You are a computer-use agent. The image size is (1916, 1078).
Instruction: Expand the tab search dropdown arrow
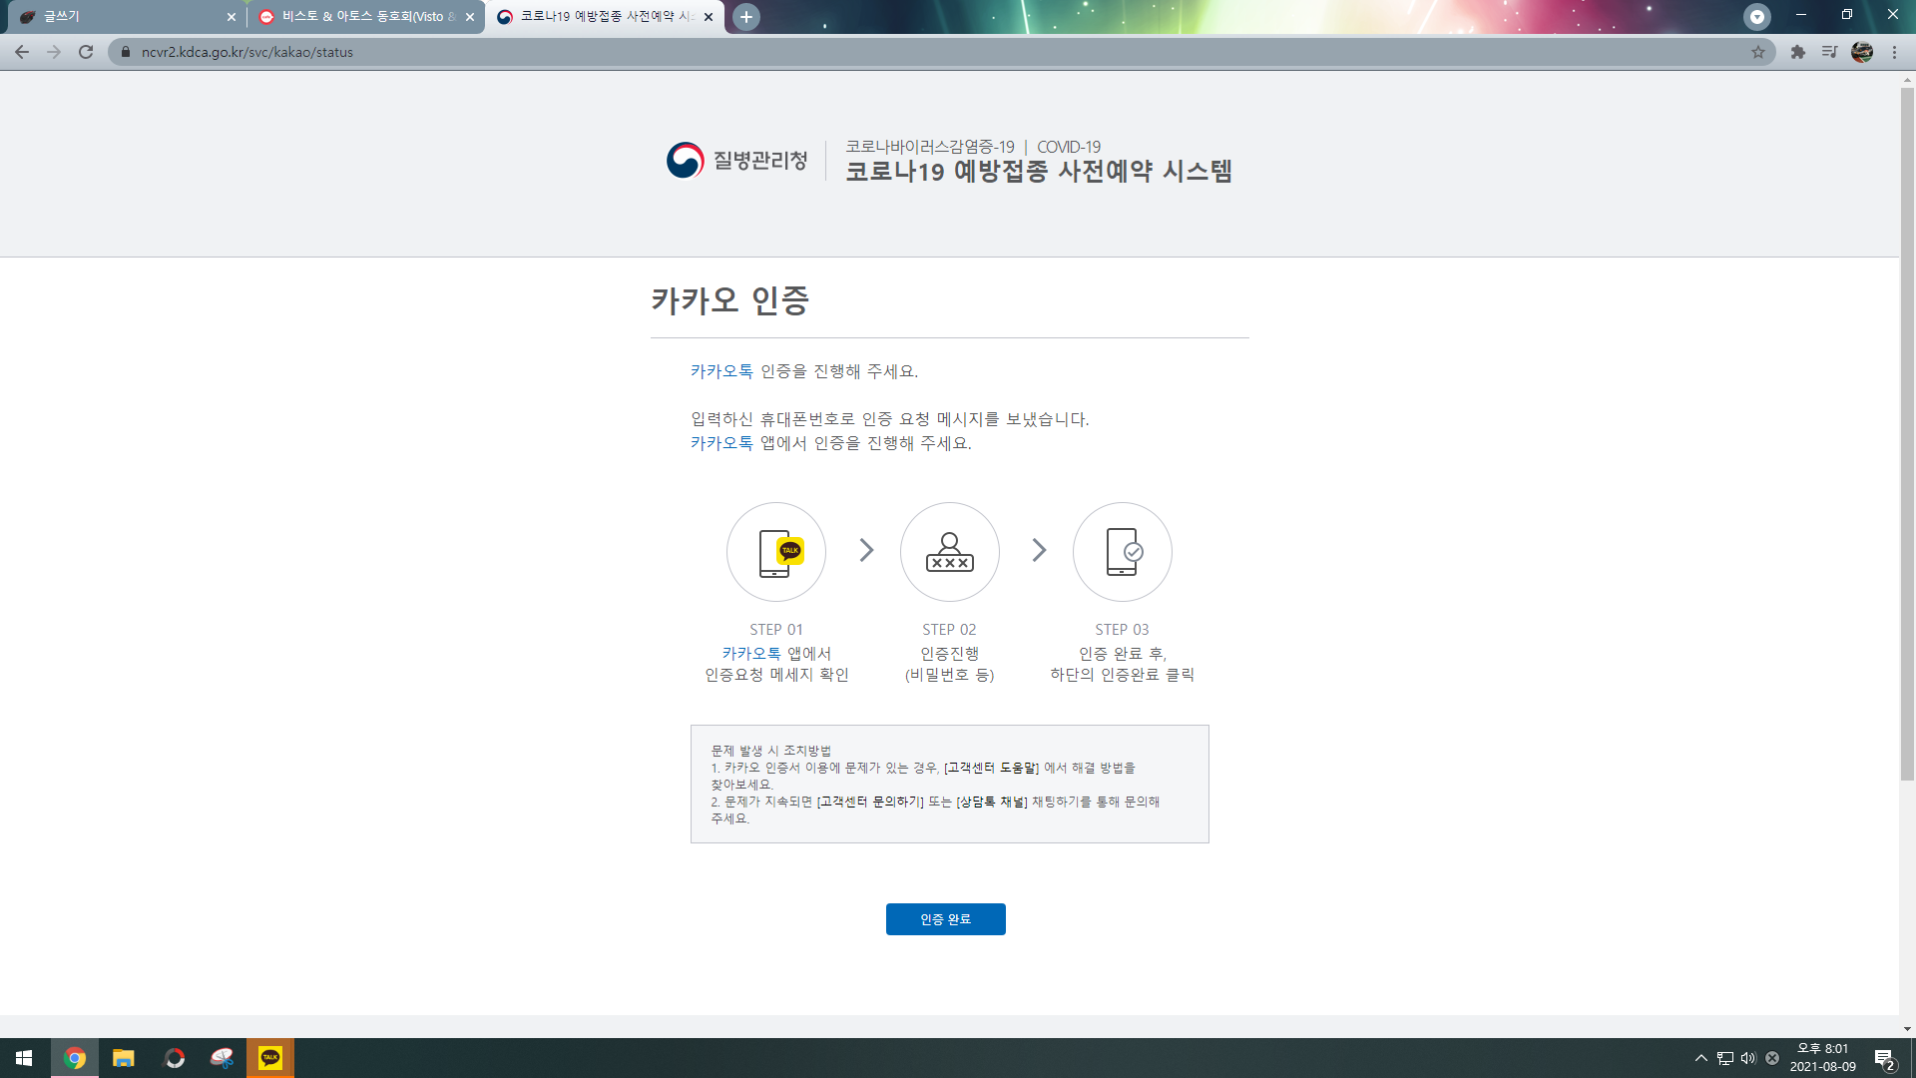[1756, 16]
